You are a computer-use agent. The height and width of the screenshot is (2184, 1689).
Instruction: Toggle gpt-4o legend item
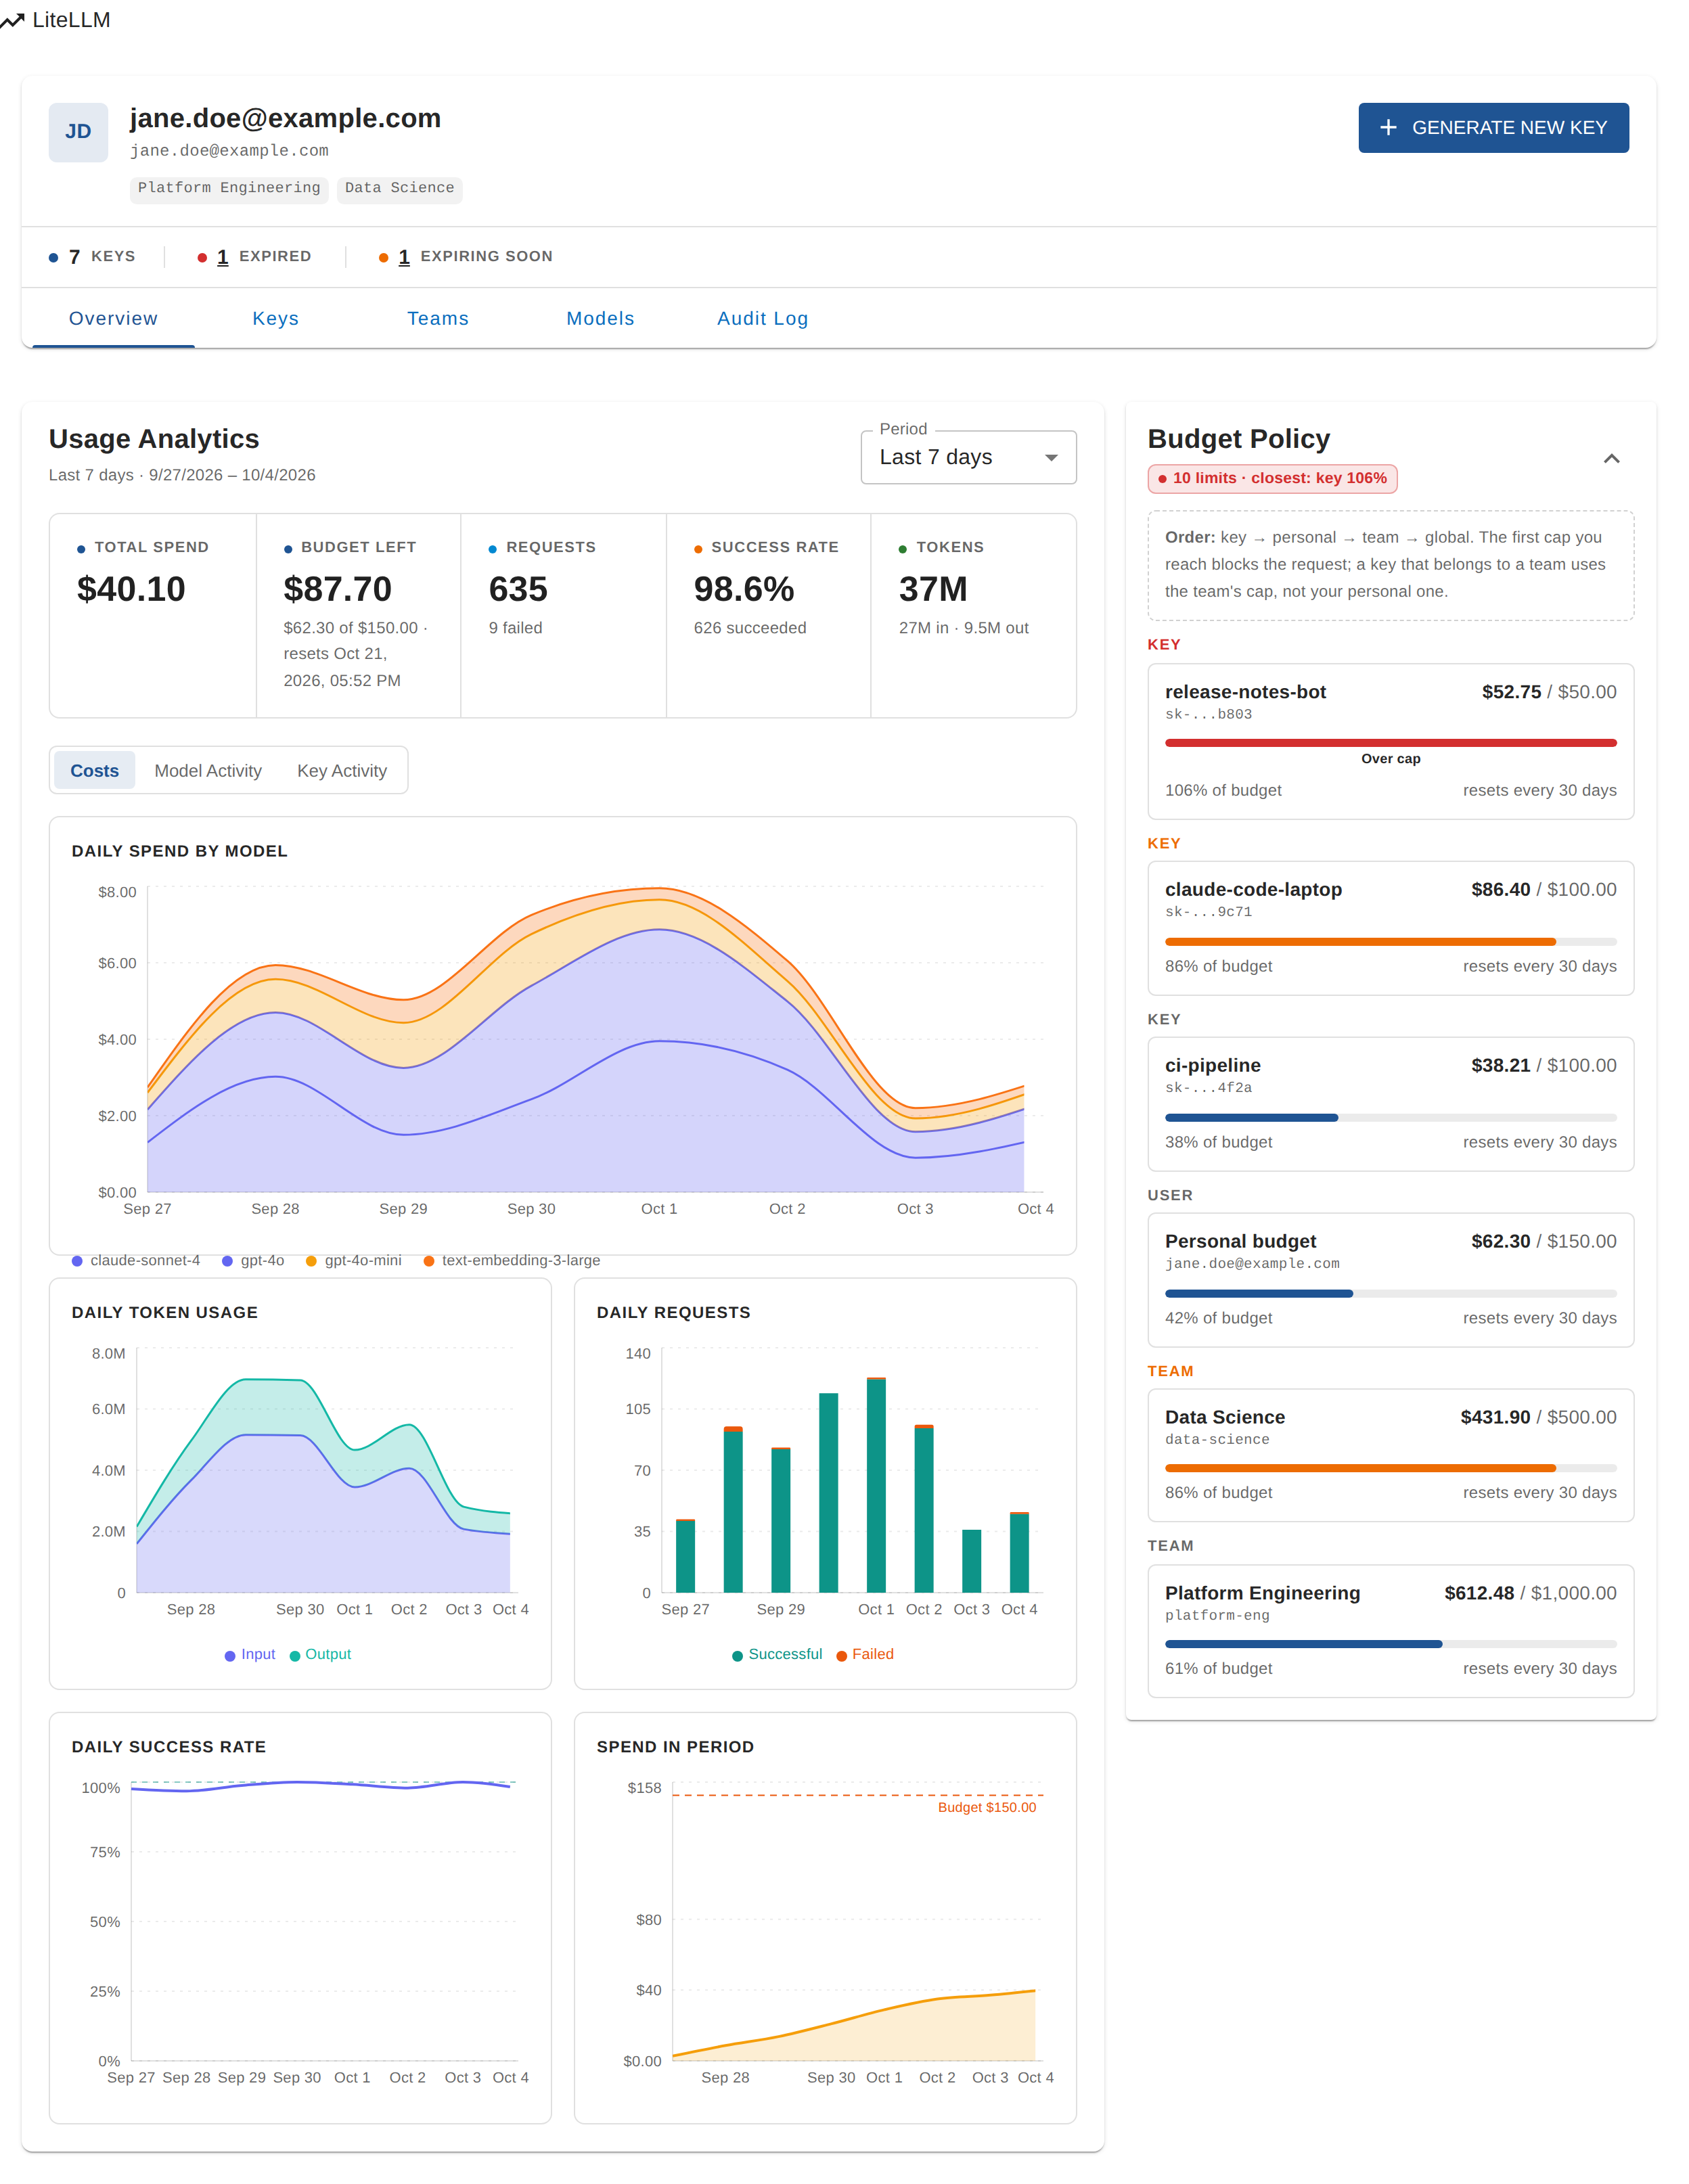253,1260
